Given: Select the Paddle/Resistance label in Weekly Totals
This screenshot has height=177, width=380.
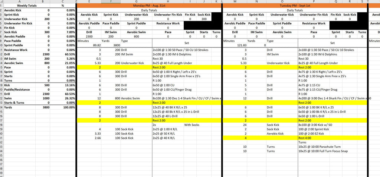Looking at the screenshot, I should [17, 89].
